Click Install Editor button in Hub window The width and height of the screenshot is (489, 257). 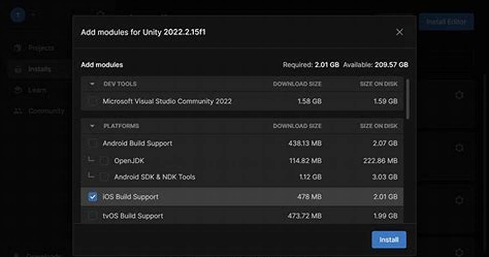446,22
